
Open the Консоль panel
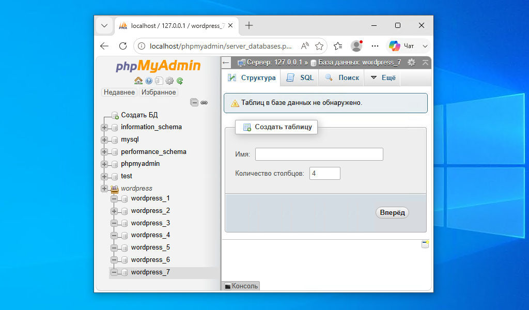click(x=241, y=286)
